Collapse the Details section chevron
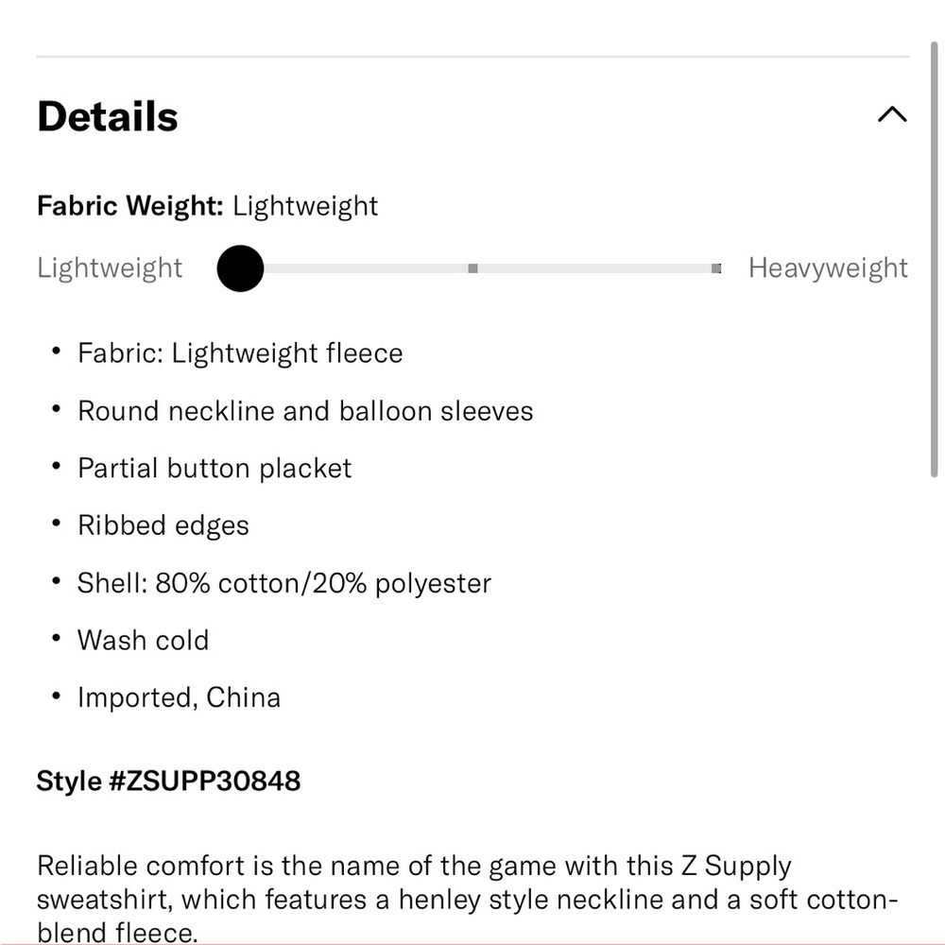Screen dimensions: 945x945 892,114
